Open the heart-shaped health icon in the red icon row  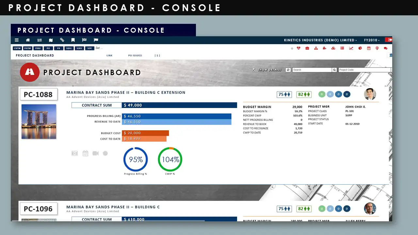pos(299,48)
